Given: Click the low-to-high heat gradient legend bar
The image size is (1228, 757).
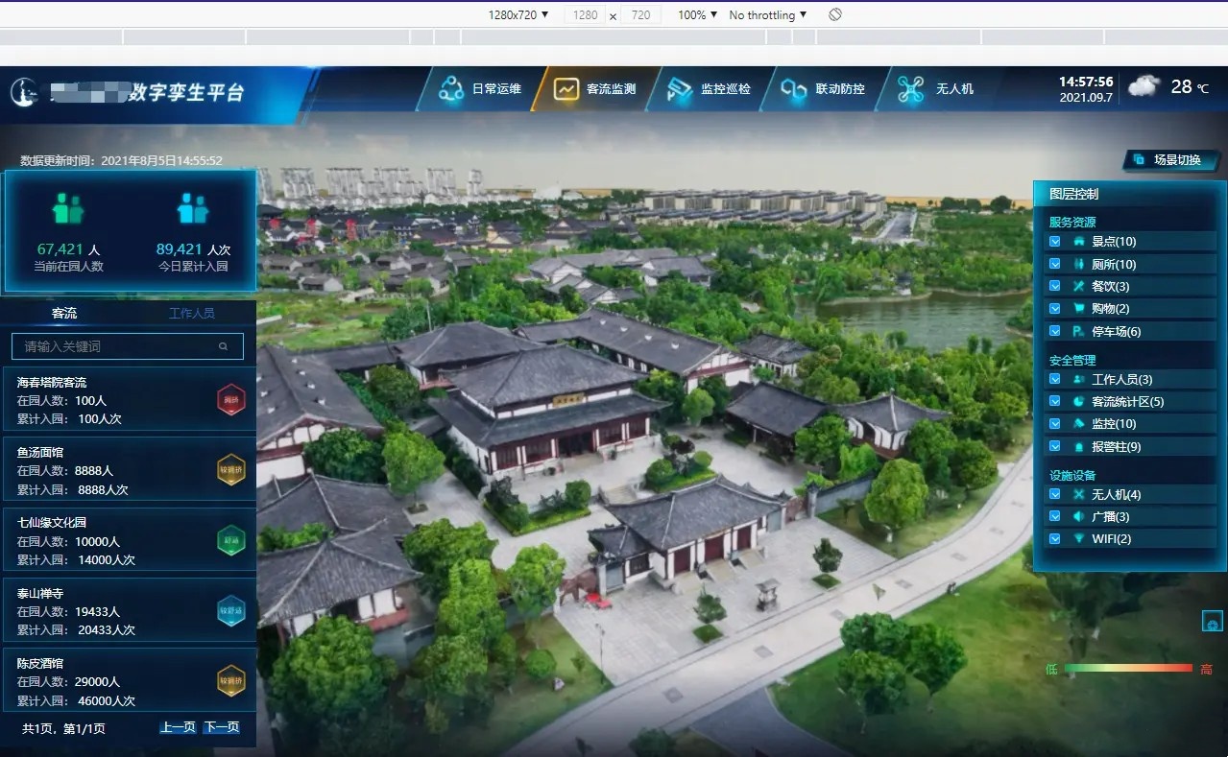Looking at the screenshot, I should [1128, 669].
